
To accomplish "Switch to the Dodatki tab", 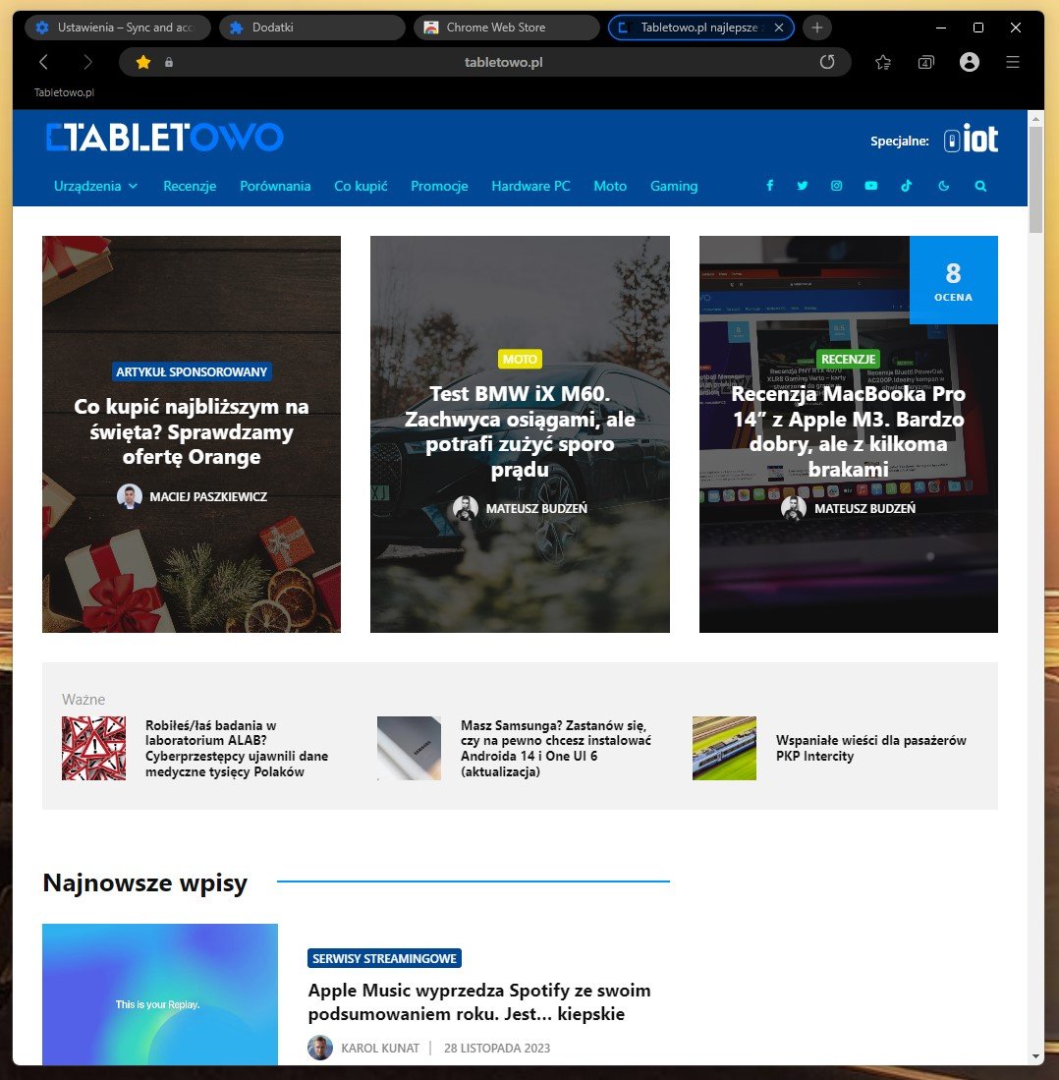I will [x=312, y=28].
